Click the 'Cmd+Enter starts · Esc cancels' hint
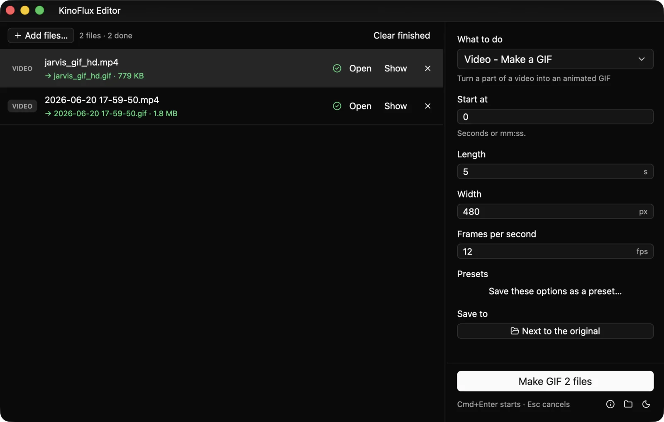The width and height of the screenshot is (664, 422). point(513,404)
